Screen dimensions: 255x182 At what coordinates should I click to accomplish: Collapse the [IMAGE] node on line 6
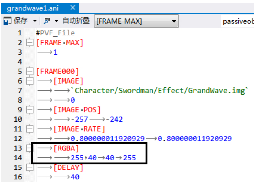(x=30, y=81)
